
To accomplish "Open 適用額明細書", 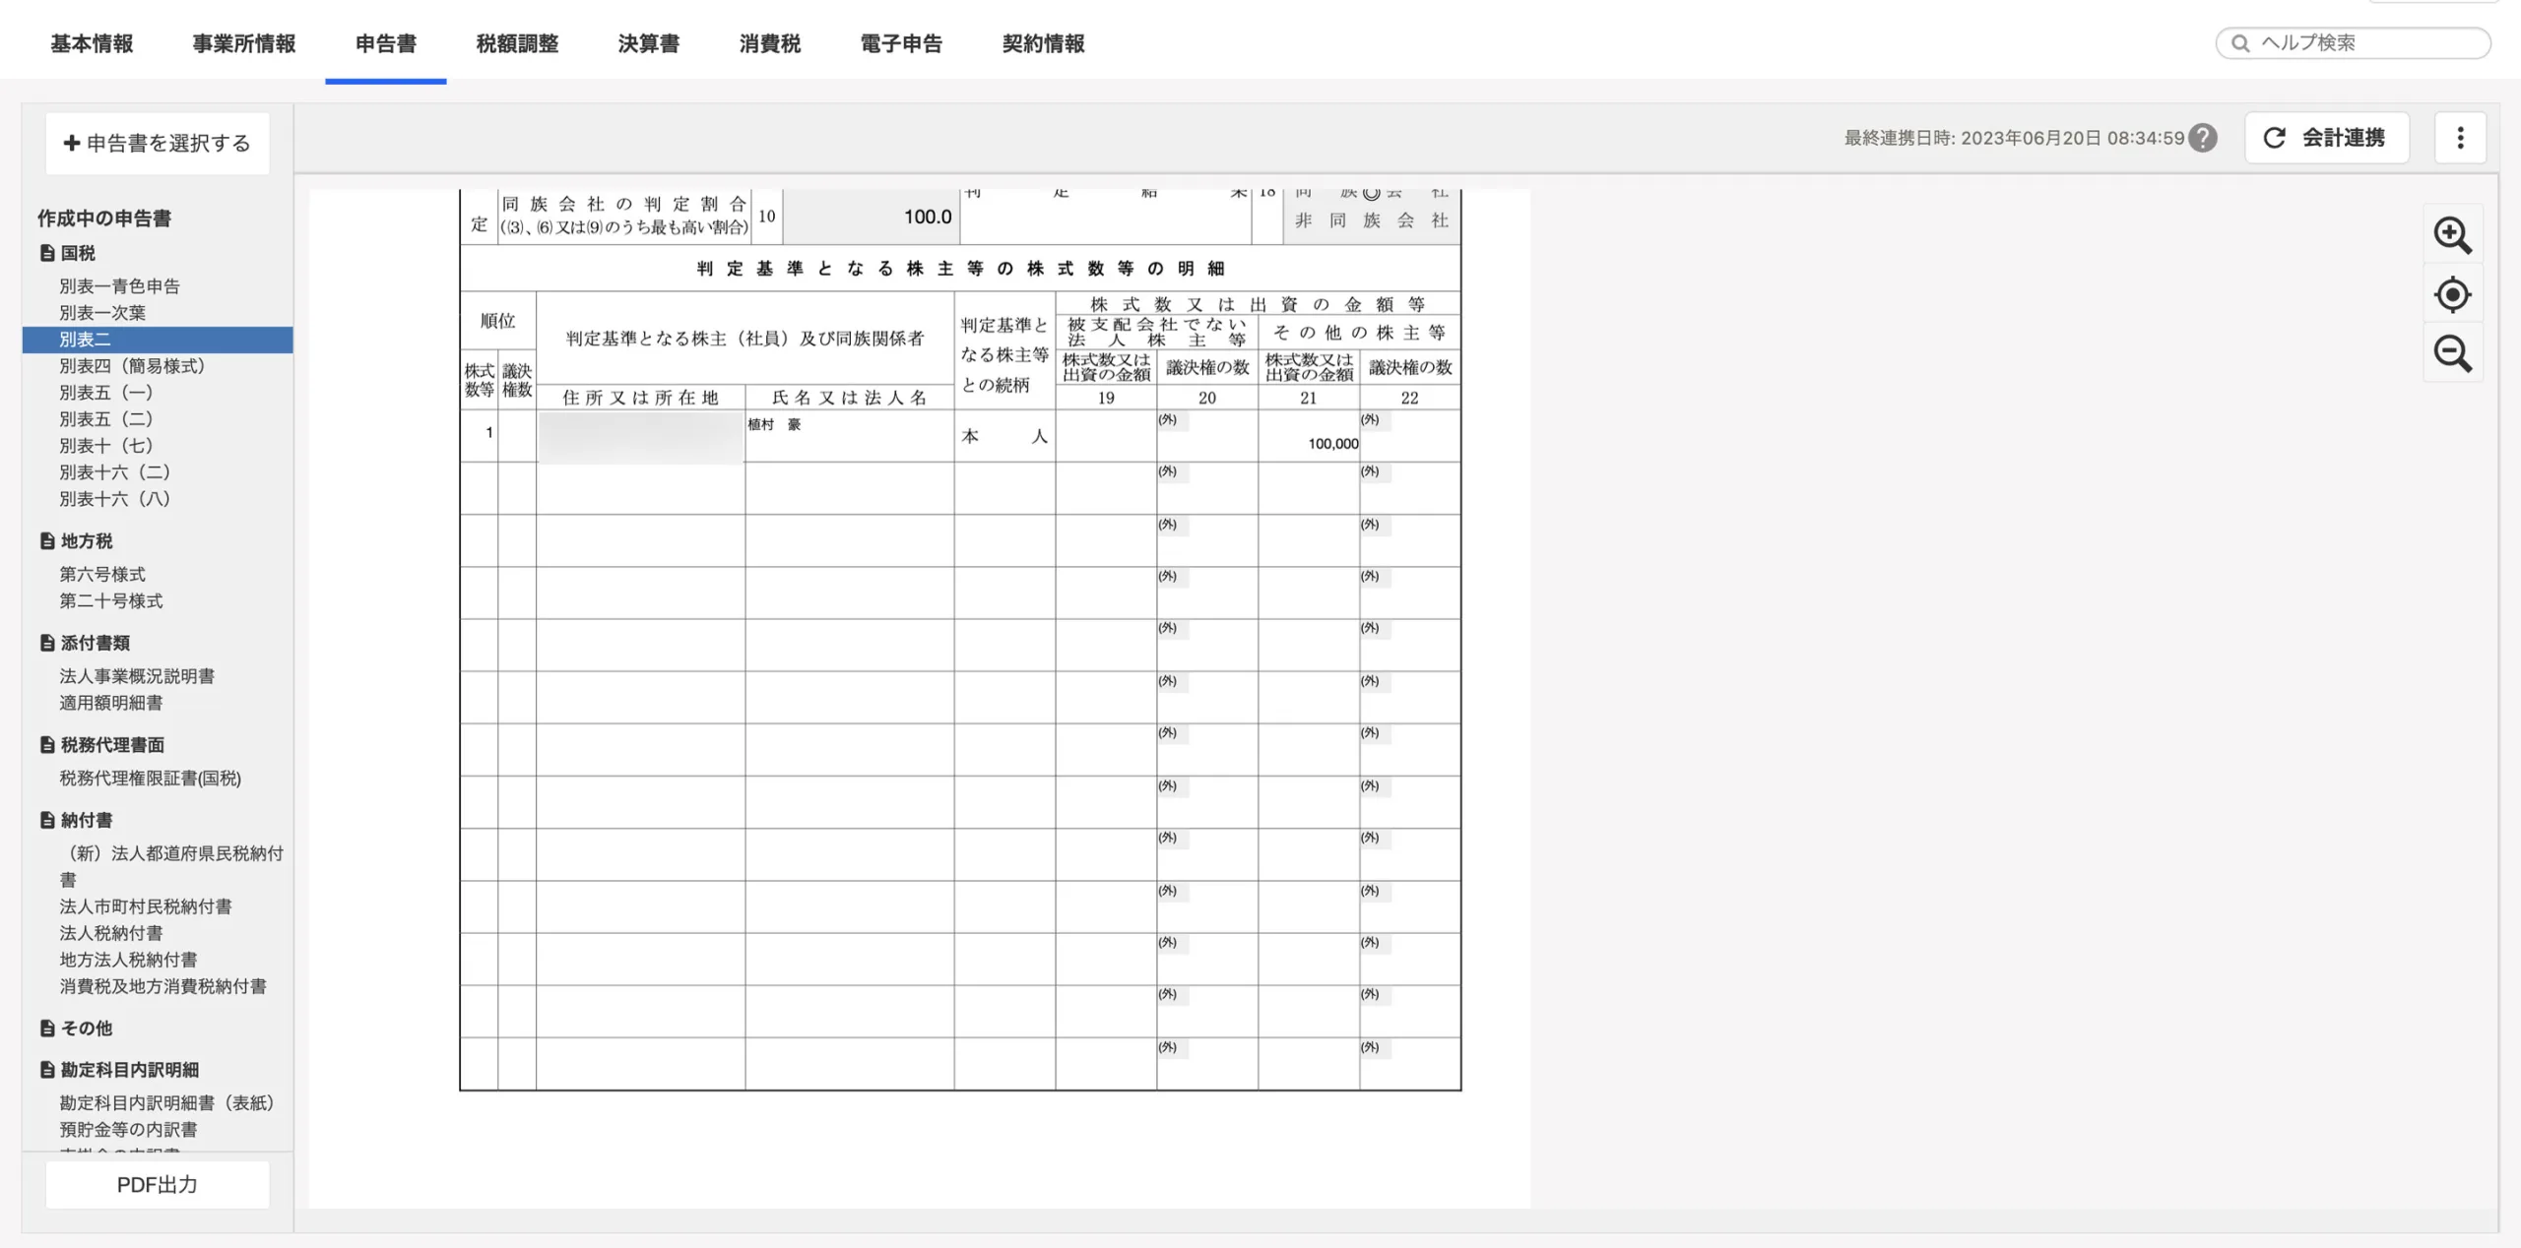I will (111, 703).
